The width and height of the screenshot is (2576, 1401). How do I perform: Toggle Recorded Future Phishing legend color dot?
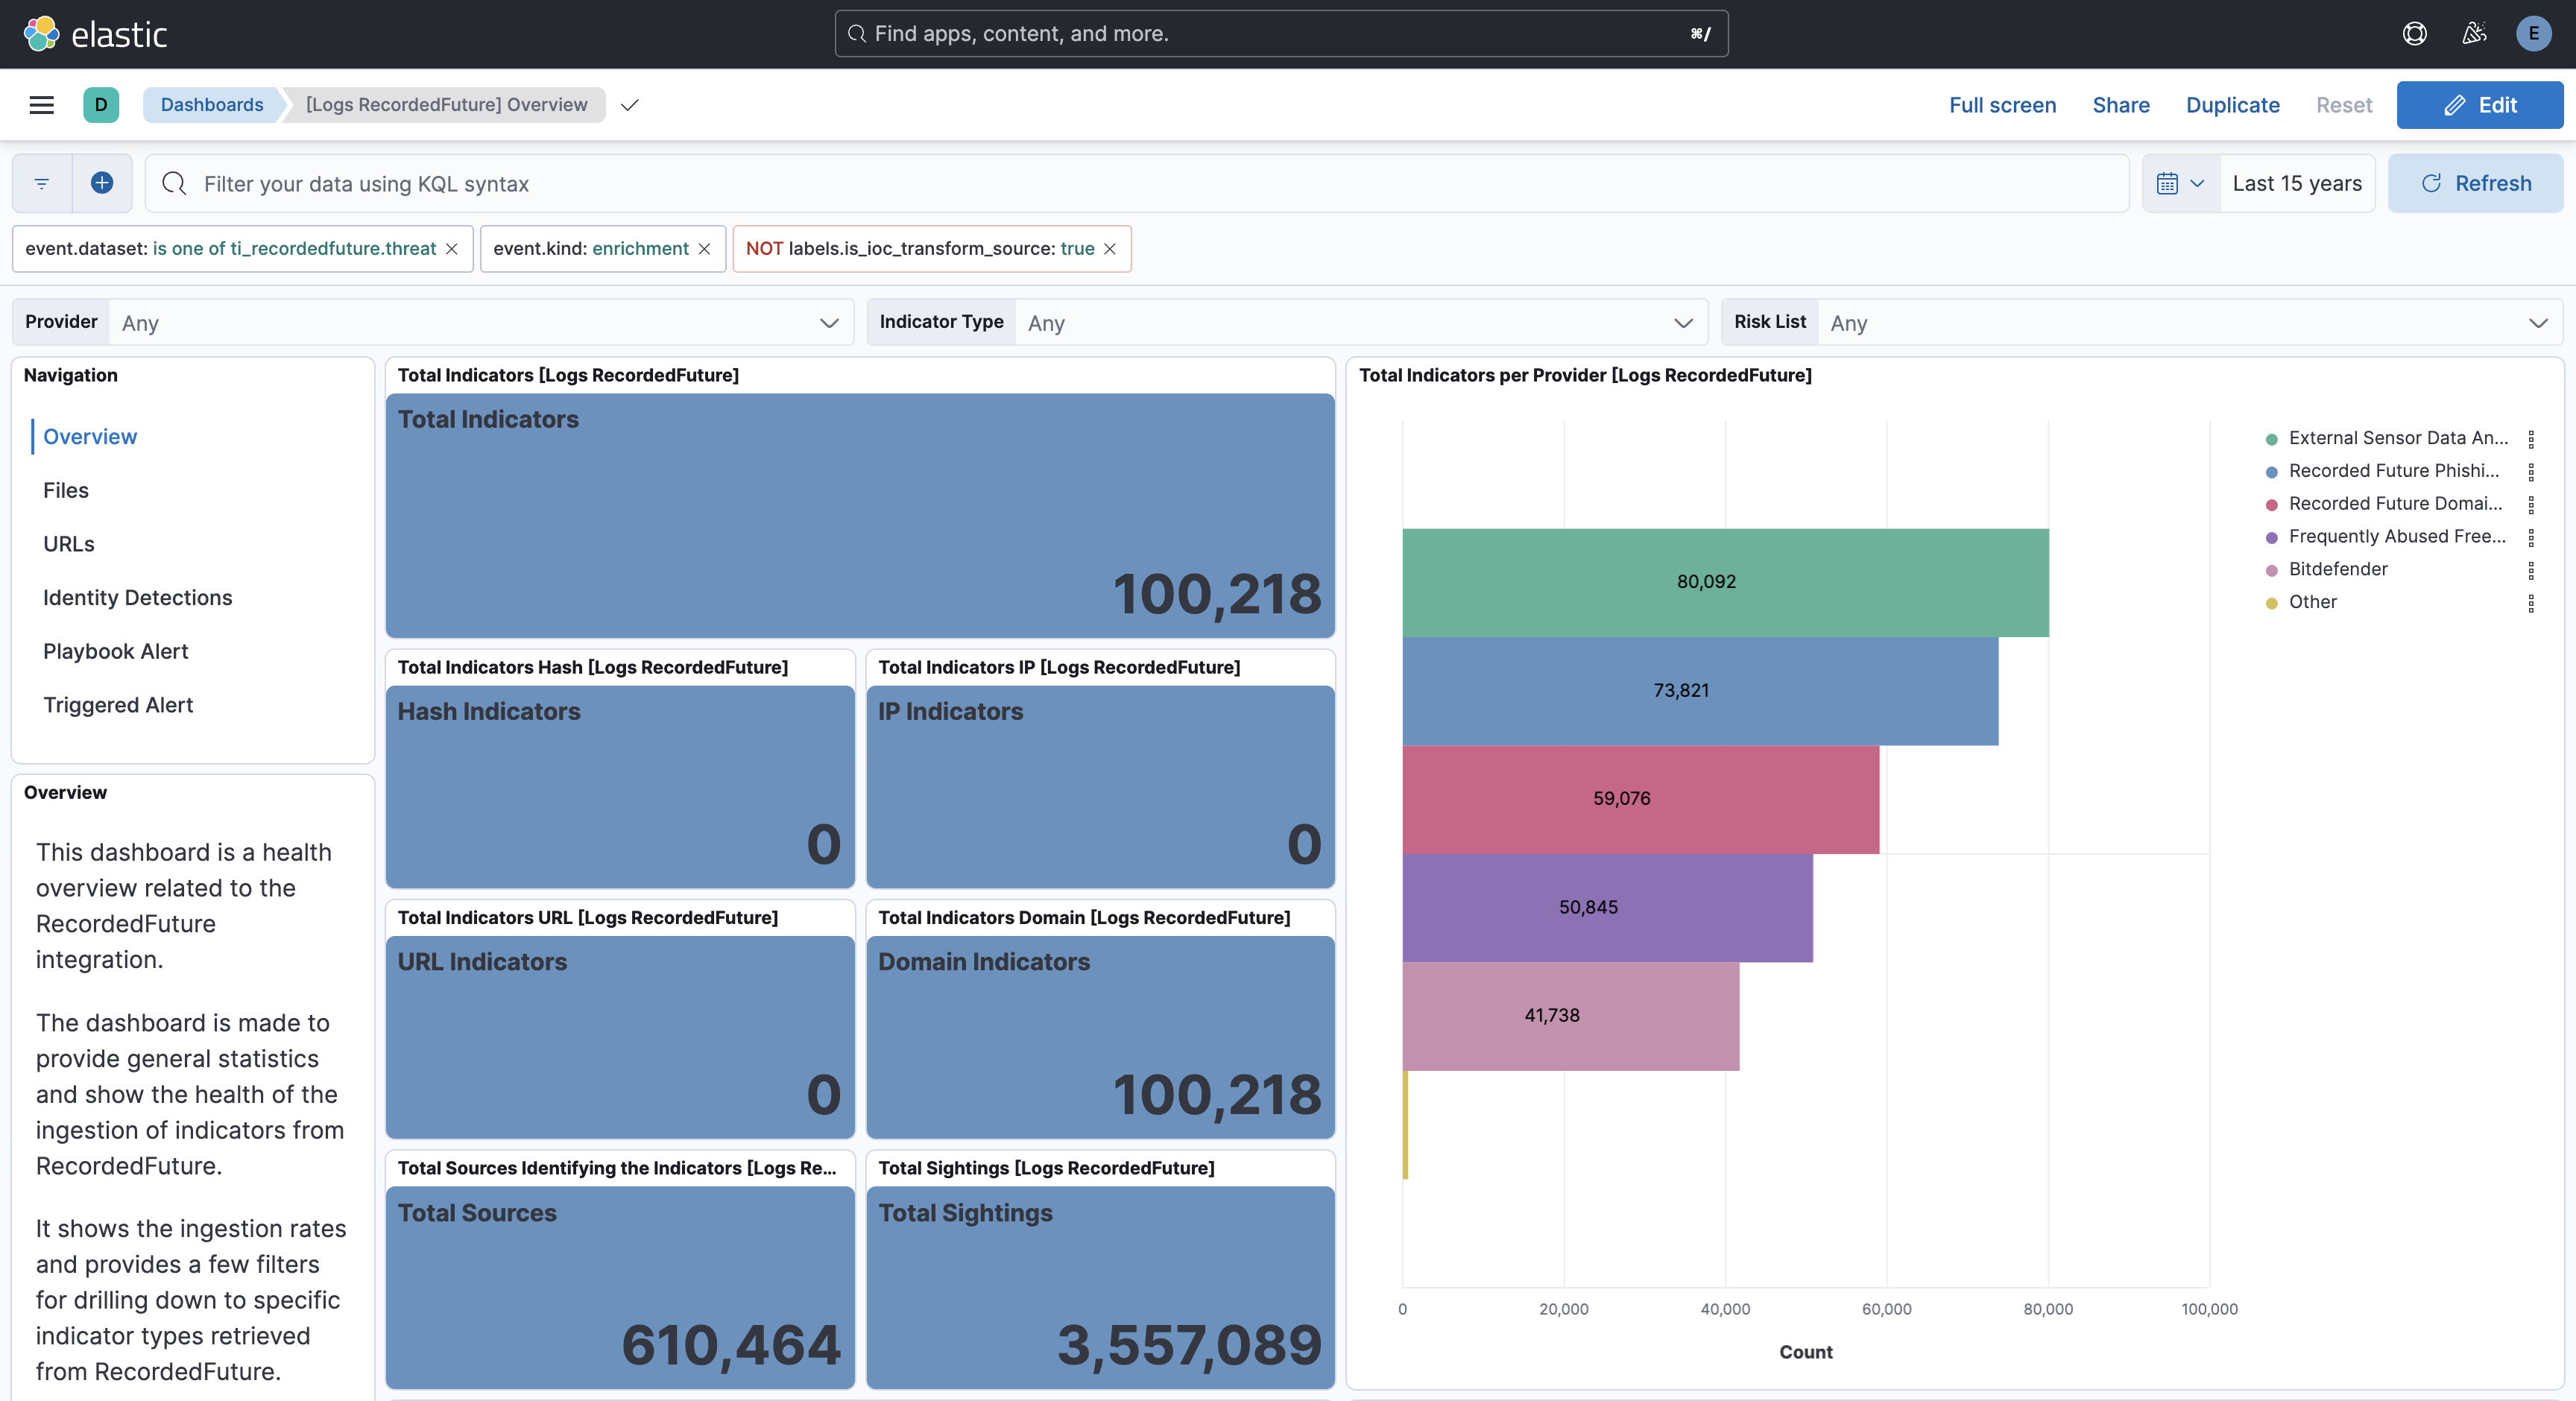coord(2271,472)
